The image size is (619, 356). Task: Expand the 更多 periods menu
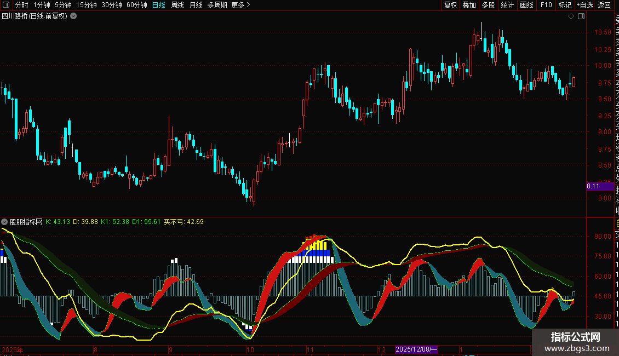[240, 5]
